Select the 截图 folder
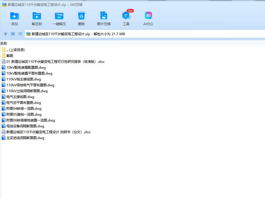Image resolution: width=265 pixels, height=198 pixels. pyautogui.click(x=8, y=56)
